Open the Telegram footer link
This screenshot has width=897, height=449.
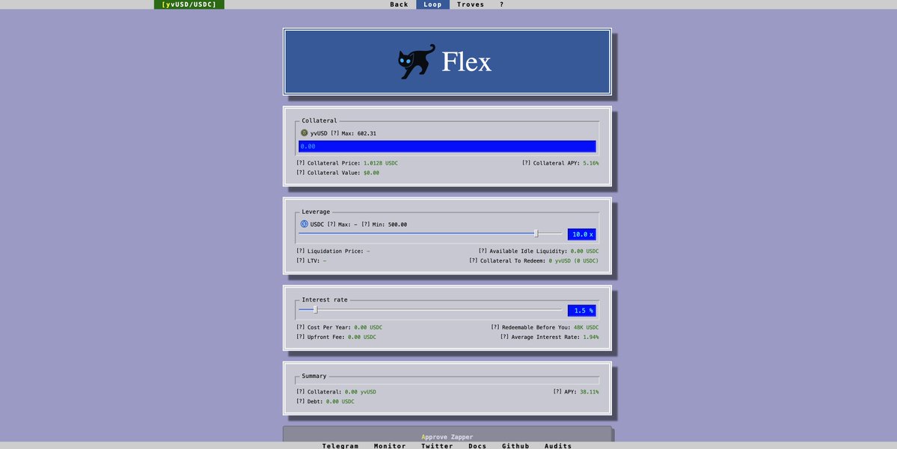coord(340,445)
